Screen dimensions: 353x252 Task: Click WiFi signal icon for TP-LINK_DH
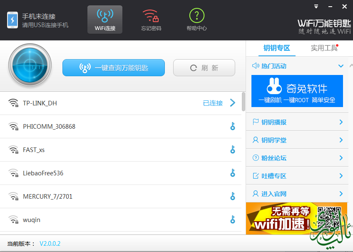click(13, 103)
